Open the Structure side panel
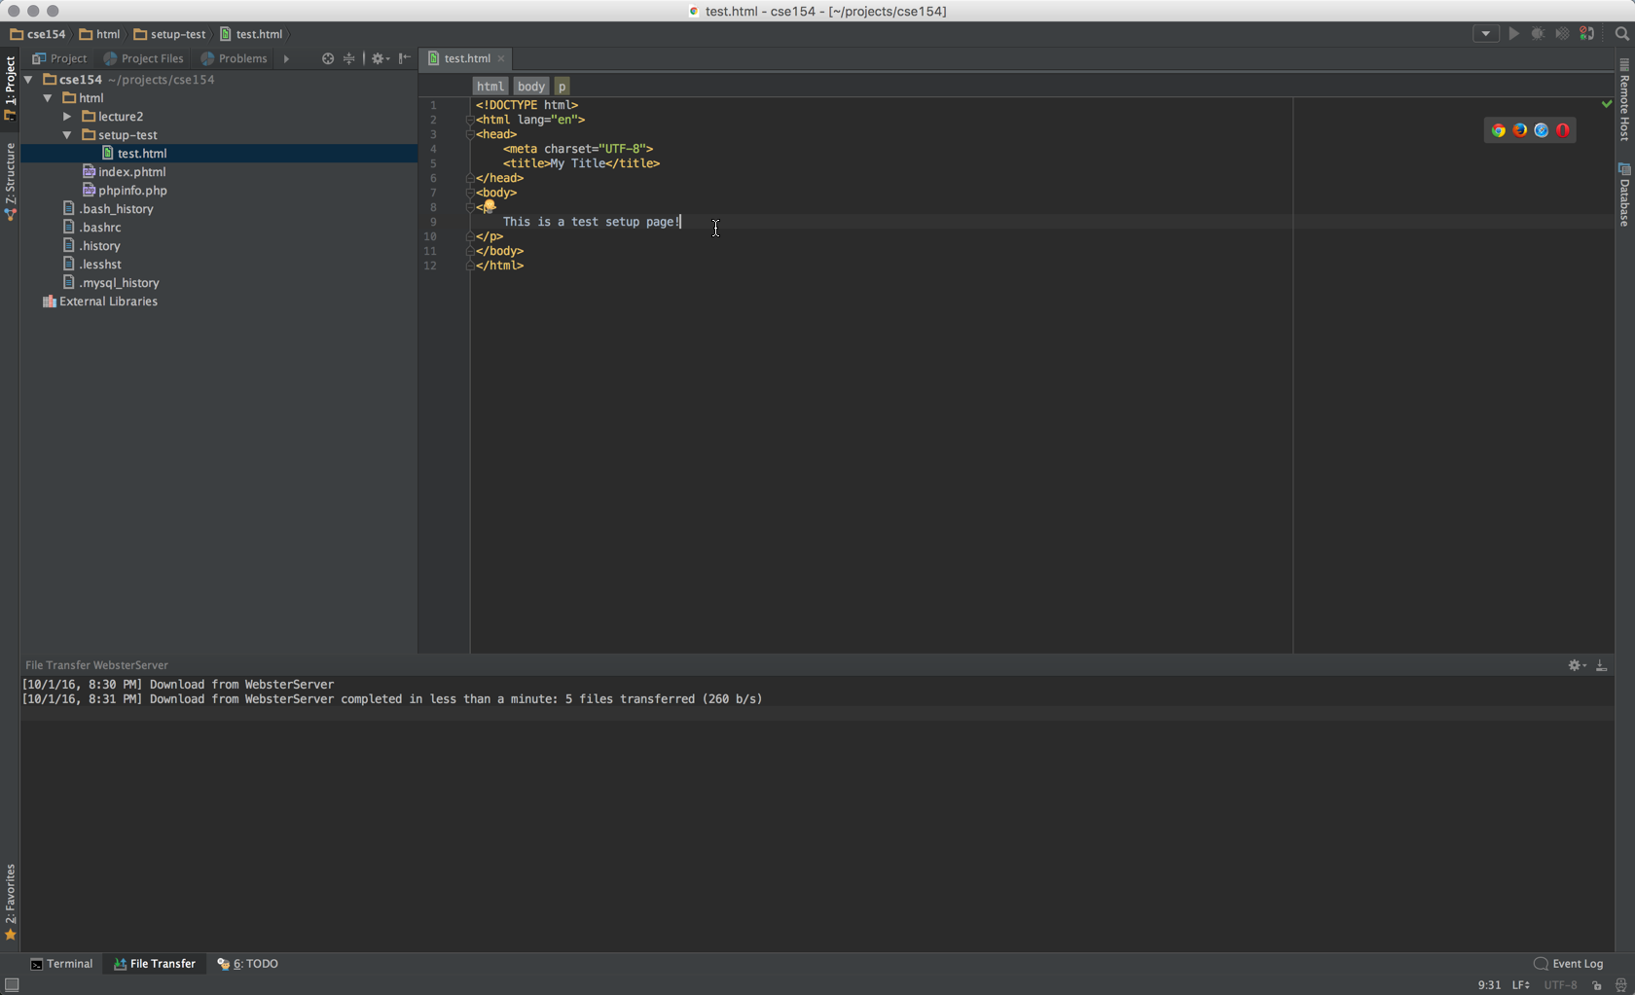 tap(10, 181)
